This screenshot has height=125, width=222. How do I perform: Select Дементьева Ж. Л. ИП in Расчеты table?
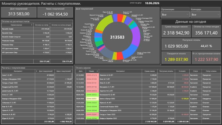click(37, 91)
